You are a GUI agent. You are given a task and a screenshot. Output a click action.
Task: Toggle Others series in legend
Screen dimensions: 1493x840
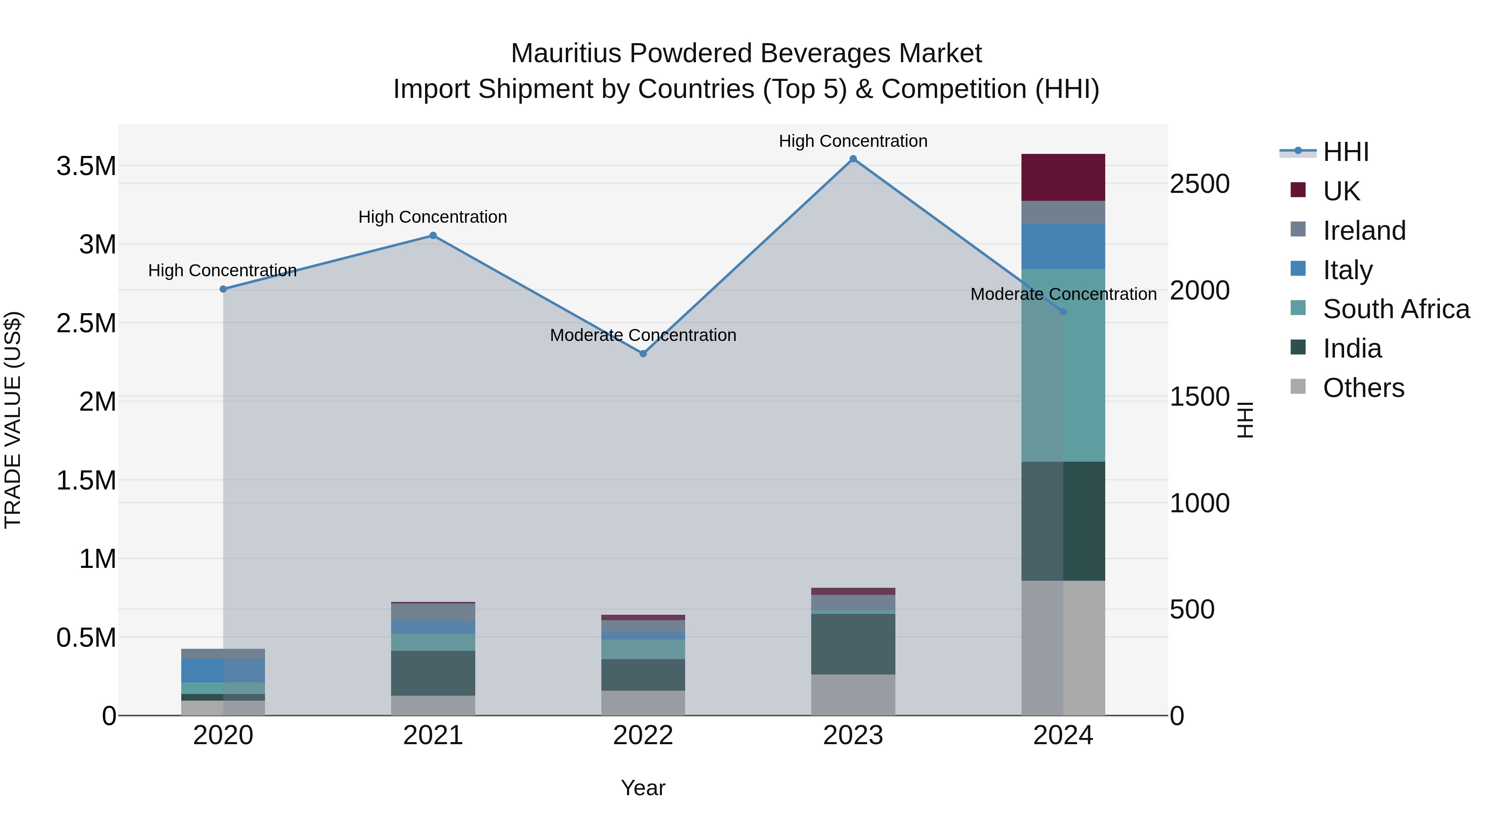(1347, 387)
